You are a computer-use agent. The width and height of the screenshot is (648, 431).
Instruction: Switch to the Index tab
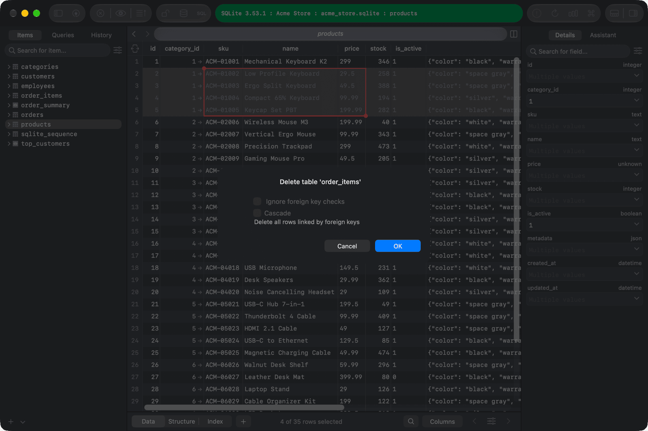click(x=215, y=421)
